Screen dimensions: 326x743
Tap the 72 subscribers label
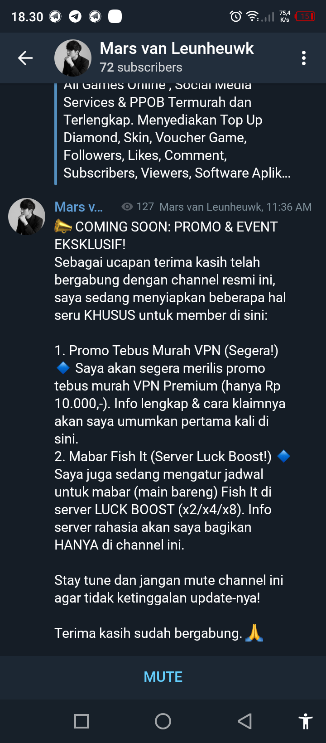point(141,67)
